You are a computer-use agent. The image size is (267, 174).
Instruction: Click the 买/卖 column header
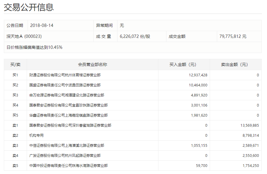(x=15, y=65)
